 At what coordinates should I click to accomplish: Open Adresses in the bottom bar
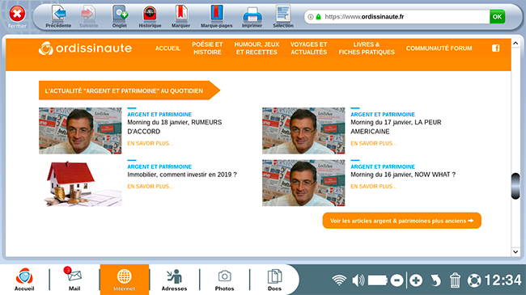coord(175,280)
